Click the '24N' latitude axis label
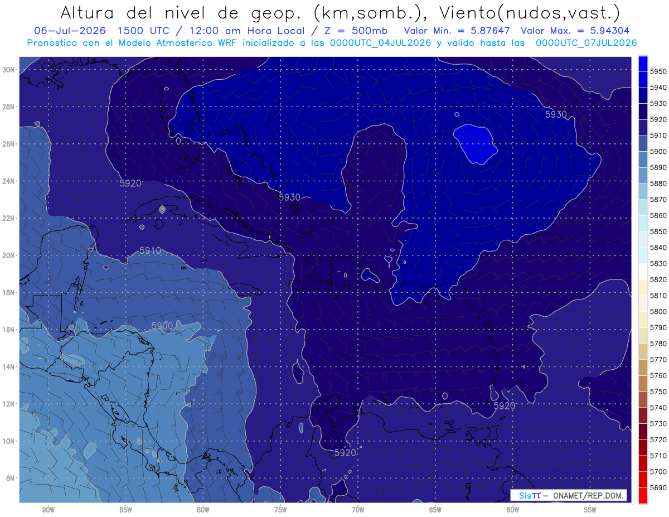 (x=9, y=181)
